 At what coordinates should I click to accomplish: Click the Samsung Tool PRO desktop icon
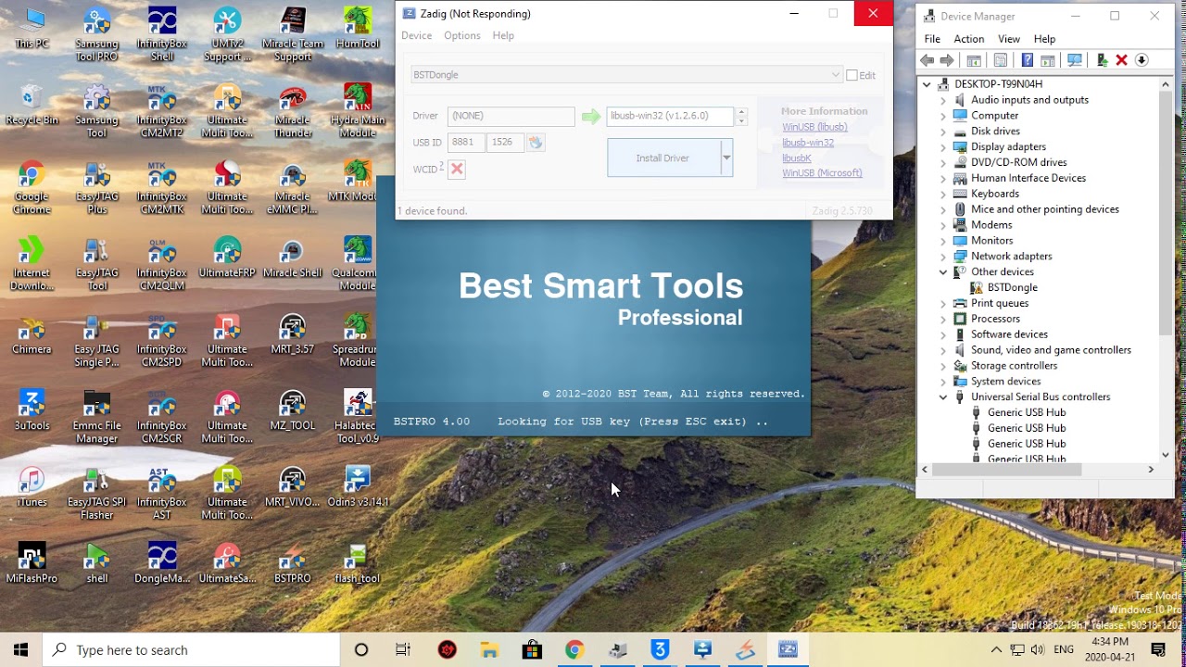(x=97, y=34)
